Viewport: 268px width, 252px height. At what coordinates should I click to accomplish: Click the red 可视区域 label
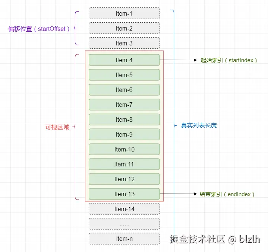[57, 127]
